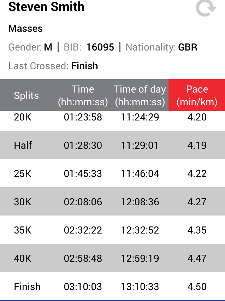Select the 20K split row label
Screen dimensions: 225x301
23,117
